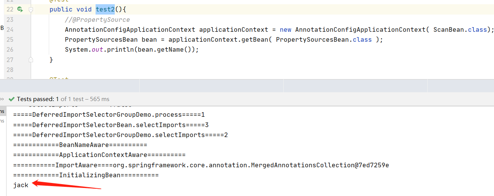The image size is (494, 196).
Task: Click line number 24 in the gutter
Action: pos(10,29)
